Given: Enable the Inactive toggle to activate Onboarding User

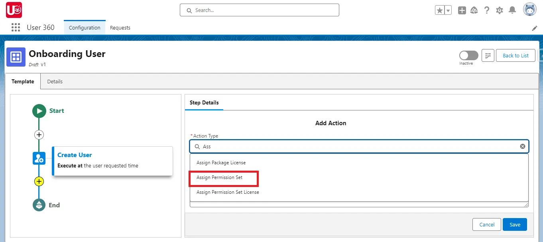Looking at the screenshot, I should pyautogui.click(x=468, y=55).
